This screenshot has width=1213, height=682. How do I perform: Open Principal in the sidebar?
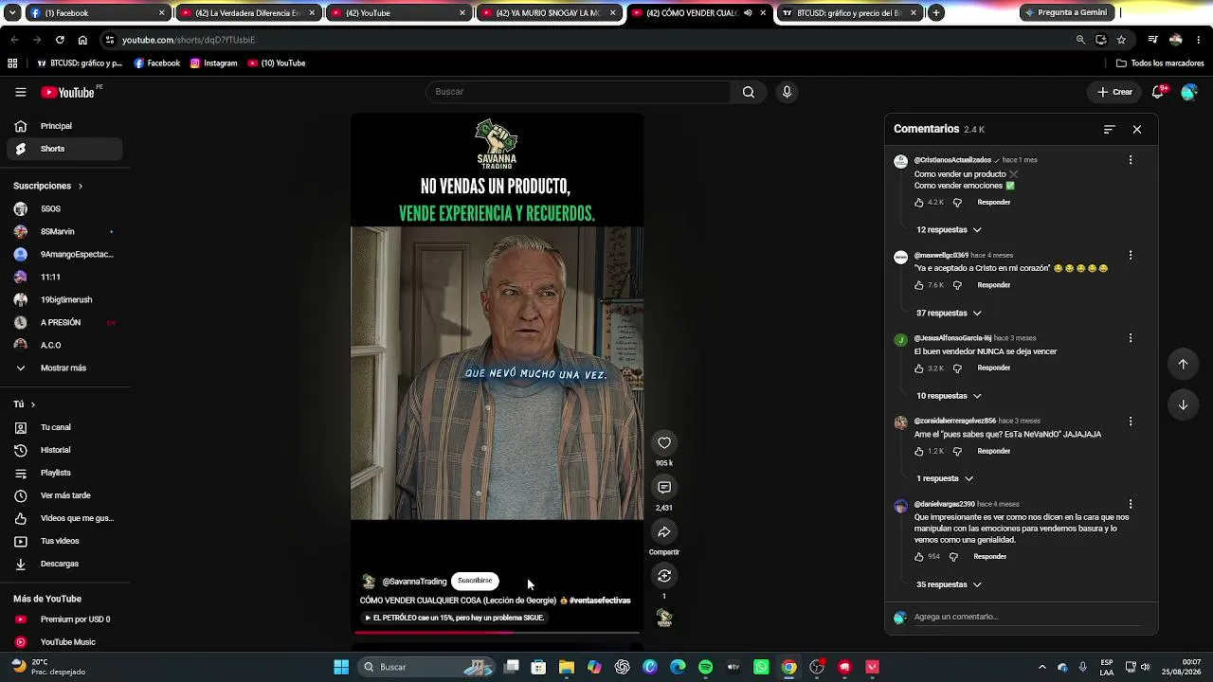64,126
